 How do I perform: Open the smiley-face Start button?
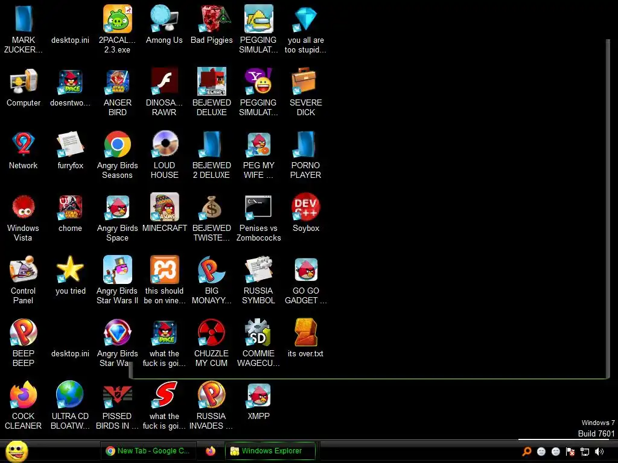[16, 452]
